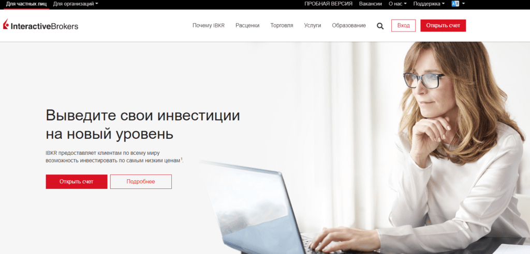Viewport: 530px width, 254px height.
Task: Open the 'Торговля' menu item
Action: 282,25
